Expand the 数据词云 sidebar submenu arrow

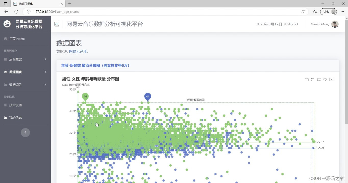pos(45,85)
